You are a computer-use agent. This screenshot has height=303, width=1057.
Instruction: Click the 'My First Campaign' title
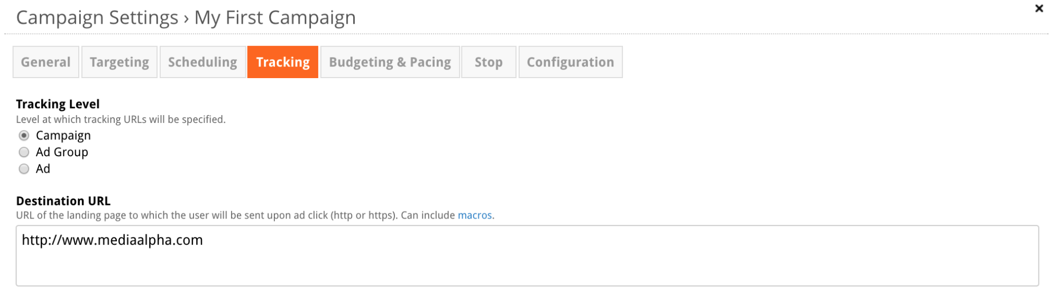(x=275, y=18)
